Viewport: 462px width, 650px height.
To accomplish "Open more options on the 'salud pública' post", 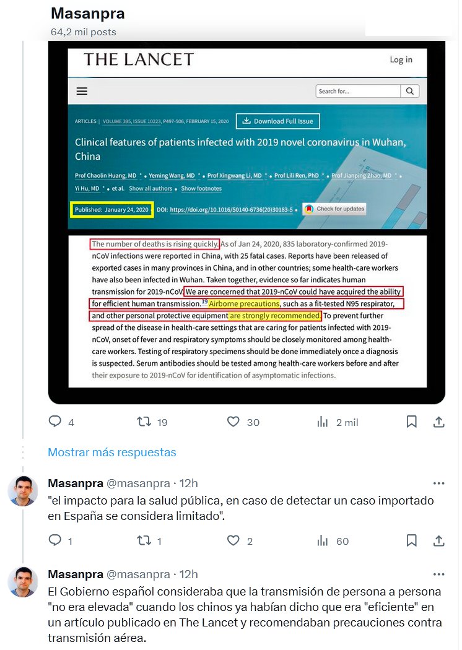I will [x=438, y=483].
